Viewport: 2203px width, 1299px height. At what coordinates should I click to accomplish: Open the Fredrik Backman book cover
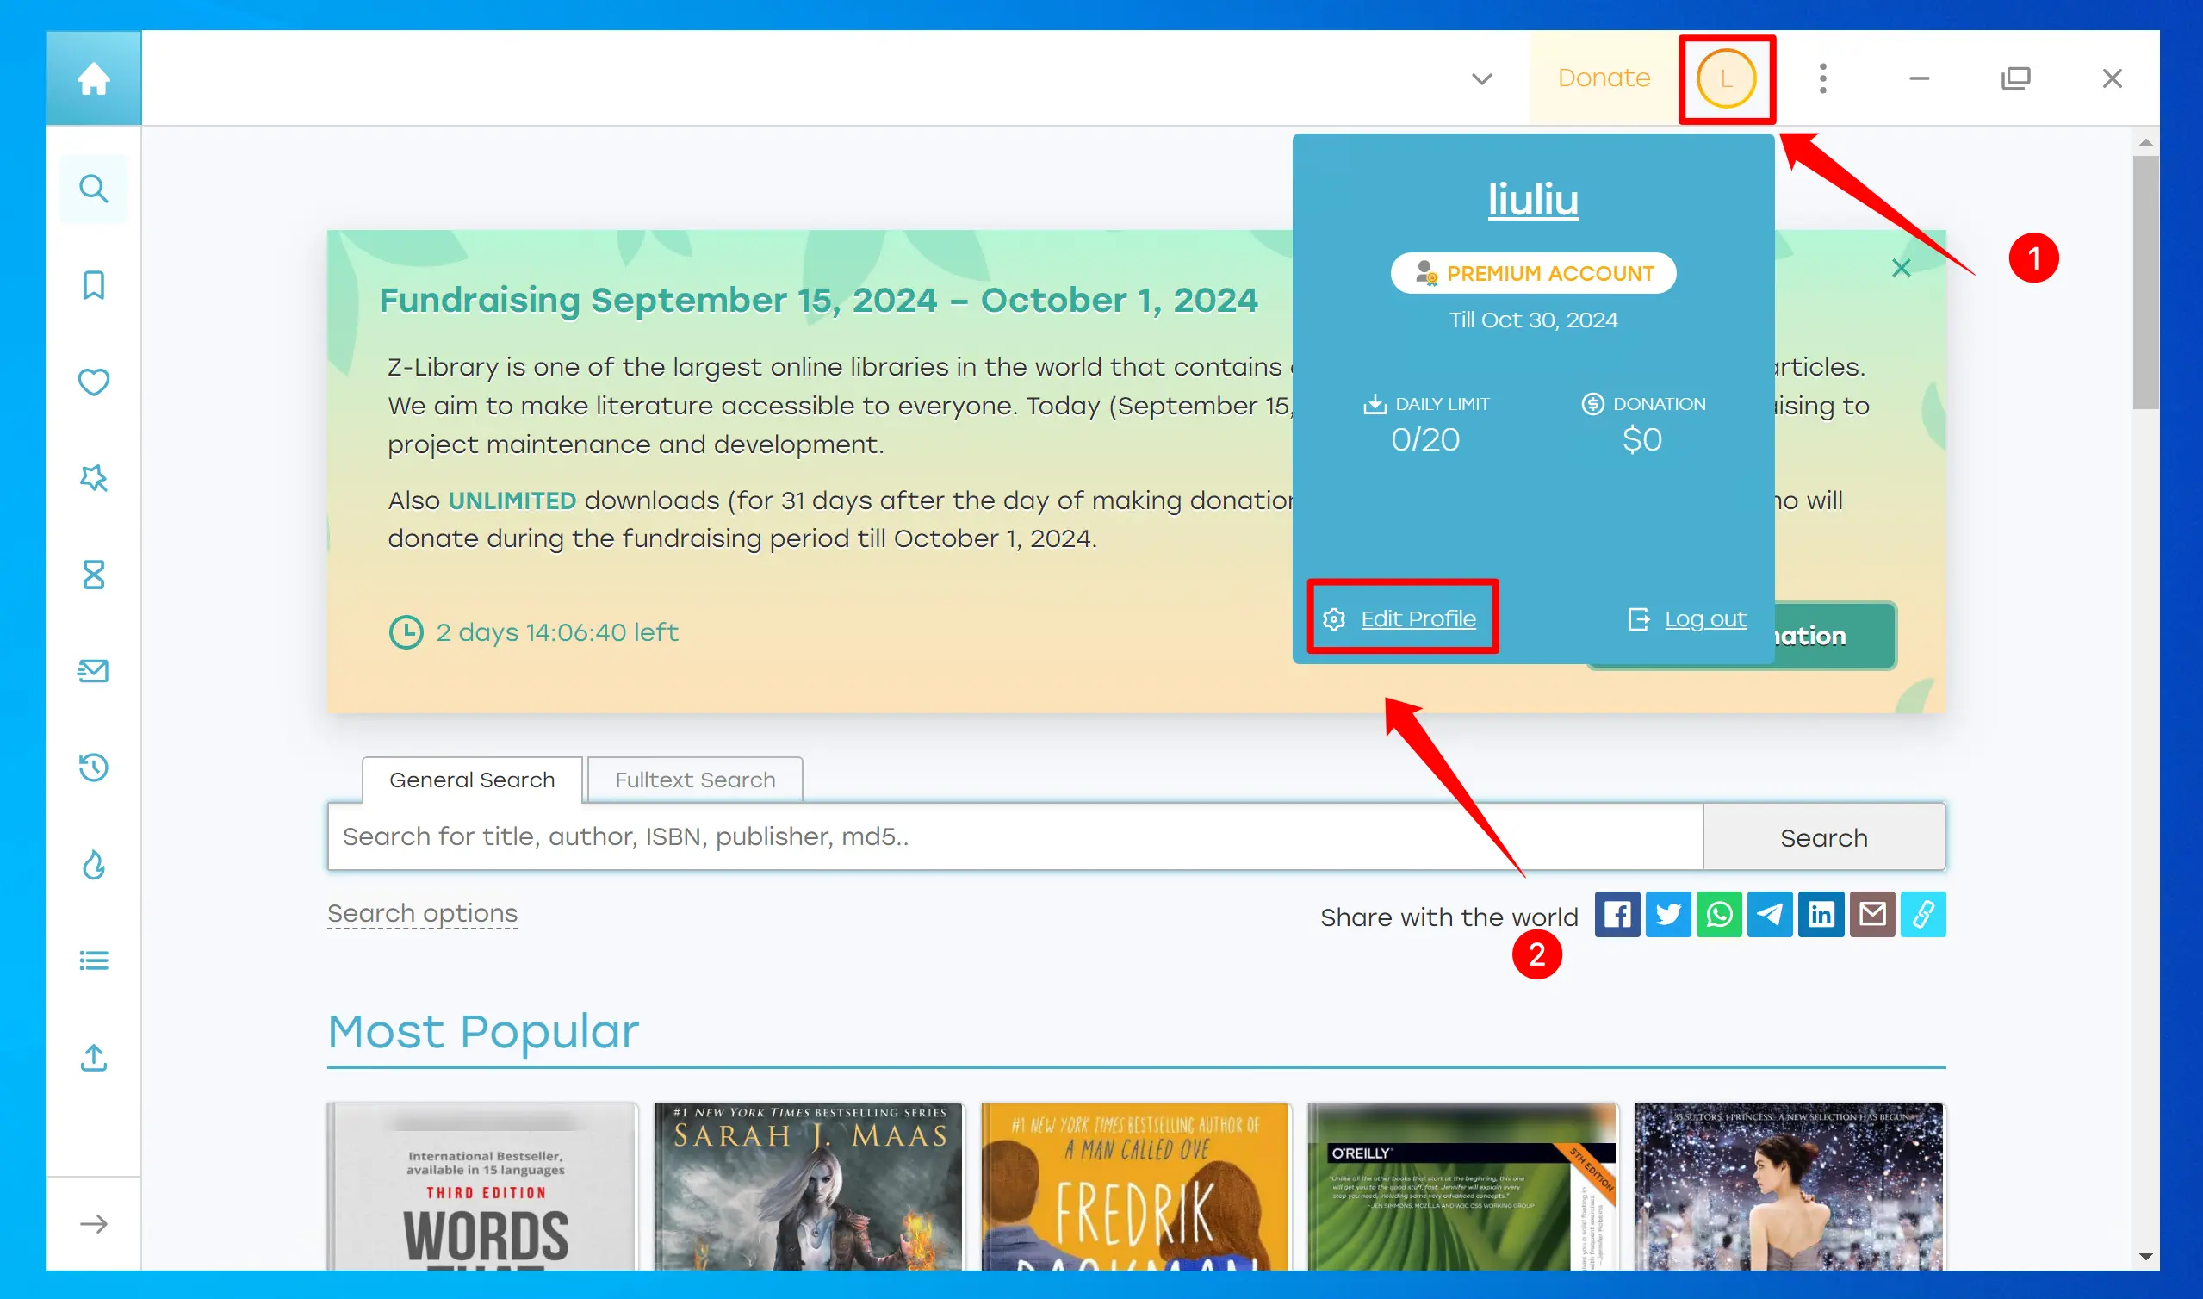tap(1136, 1187)
